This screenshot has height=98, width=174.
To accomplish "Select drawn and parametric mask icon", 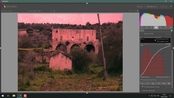I will 164,84.
